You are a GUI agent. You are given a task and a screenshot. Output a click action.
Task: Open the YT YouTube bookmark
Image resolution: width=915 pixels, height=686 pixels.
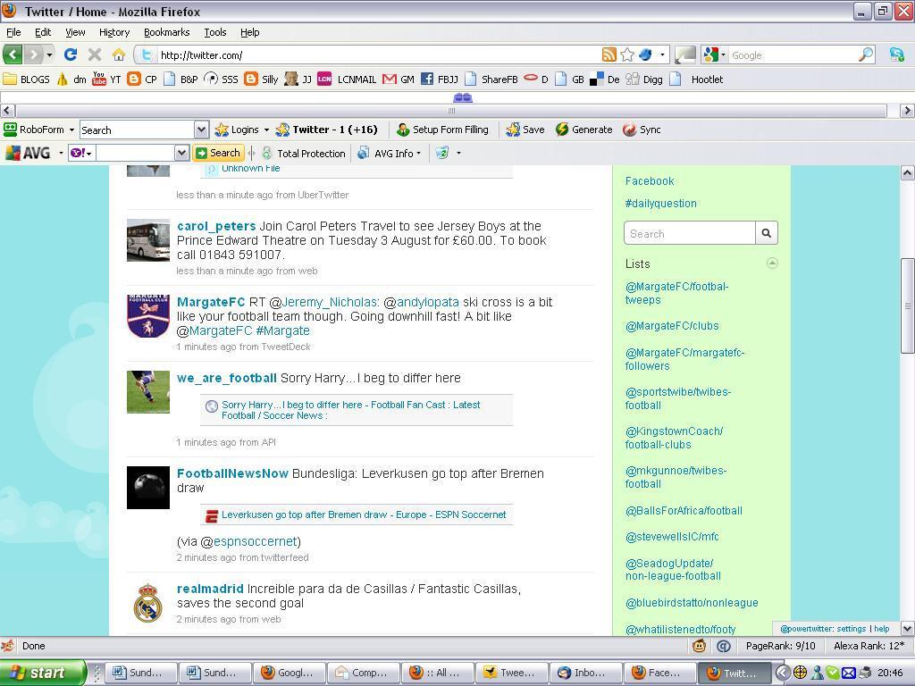pyautogui.click(x=107, y=79)
